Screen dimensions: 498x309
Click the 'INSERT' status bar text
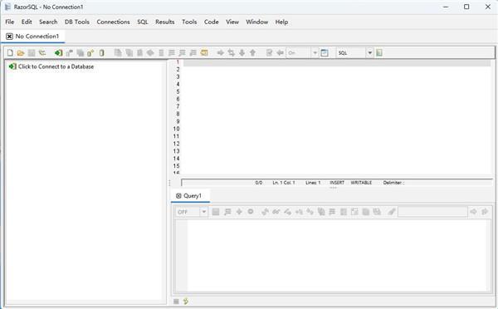pos(337,183)
